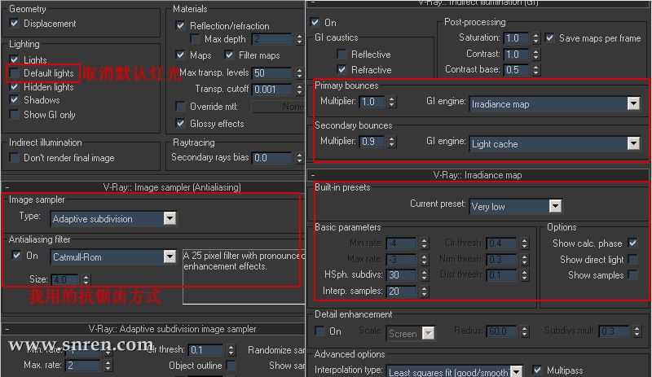This screenshot has width=652, height=377.
Task: Click the Saturation value field
Action: coord(516,38)
